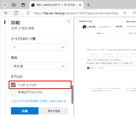This screenshot has height=117, width=136.
Task: Open print dialog help question mark
Action: pyautogui.click(x=68, y=22)
